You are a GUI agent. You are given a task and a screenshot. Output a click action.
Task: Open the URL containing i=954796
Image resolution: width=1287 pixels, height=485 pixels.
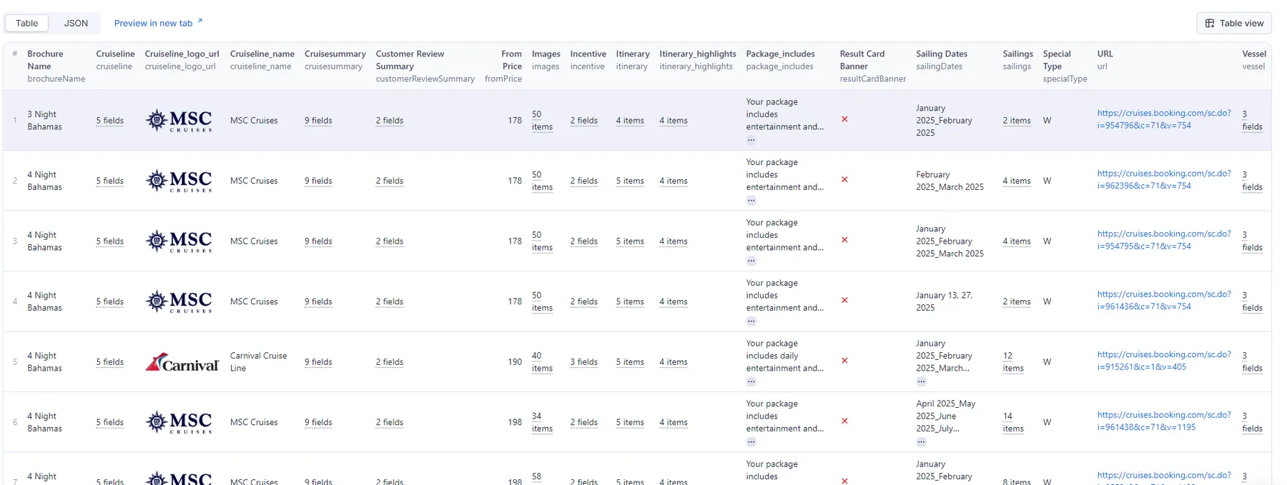coord(1164,119)
